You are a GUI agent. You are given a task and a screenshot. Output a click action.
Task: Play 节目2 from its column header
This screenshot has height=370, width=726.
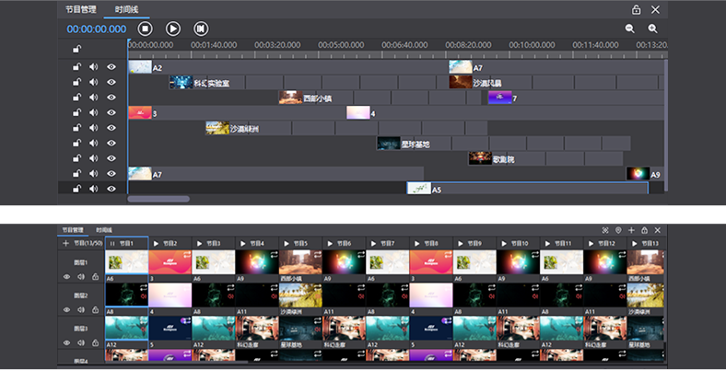[156, 243]
